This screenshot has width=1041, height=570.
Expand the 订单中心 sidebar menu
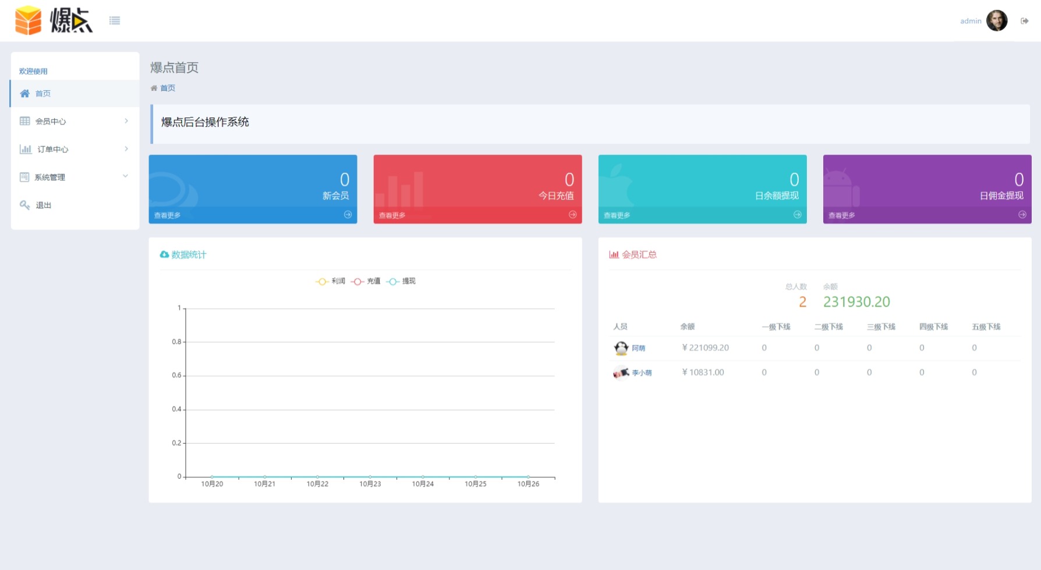pyautogui.click(x=75, y=149)
